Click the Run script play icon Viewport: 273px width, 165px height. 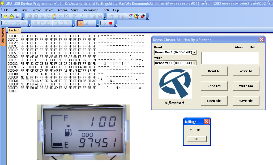pos(104,23)
